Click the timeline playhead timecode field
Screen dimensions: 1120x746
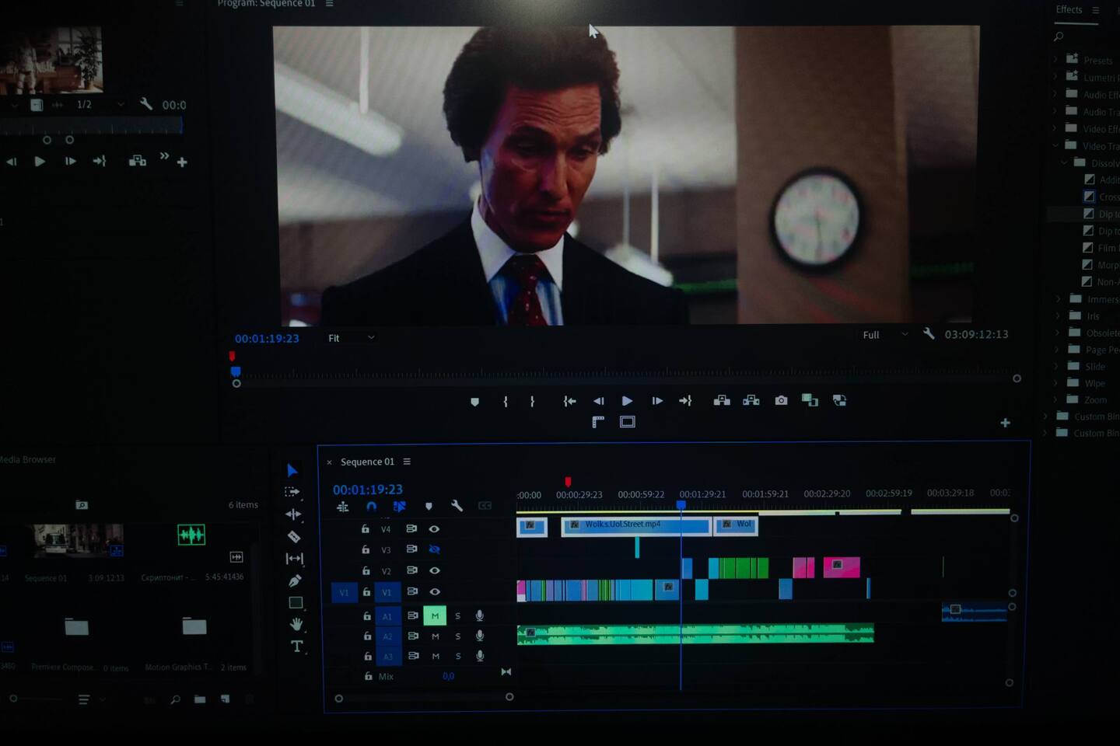click(x=368, y=490)
